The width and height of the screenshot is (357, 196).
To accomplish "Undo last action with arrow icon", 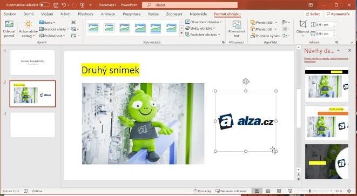I will pos(64,5).
